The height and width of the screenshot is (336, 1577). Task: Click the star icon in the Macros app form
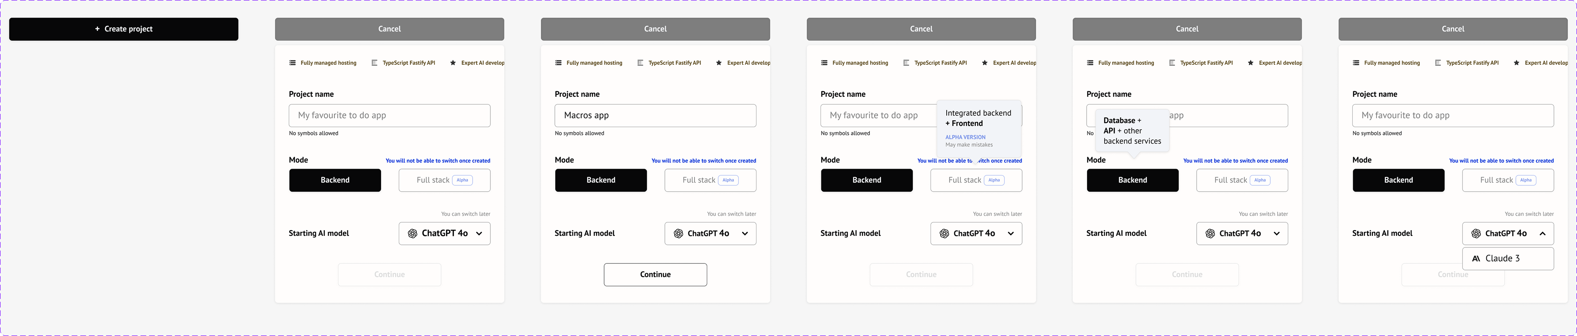(719, 62)
